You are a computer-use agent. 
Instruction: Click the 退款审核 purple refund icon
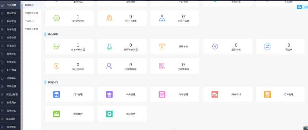(x=215, y=47)
